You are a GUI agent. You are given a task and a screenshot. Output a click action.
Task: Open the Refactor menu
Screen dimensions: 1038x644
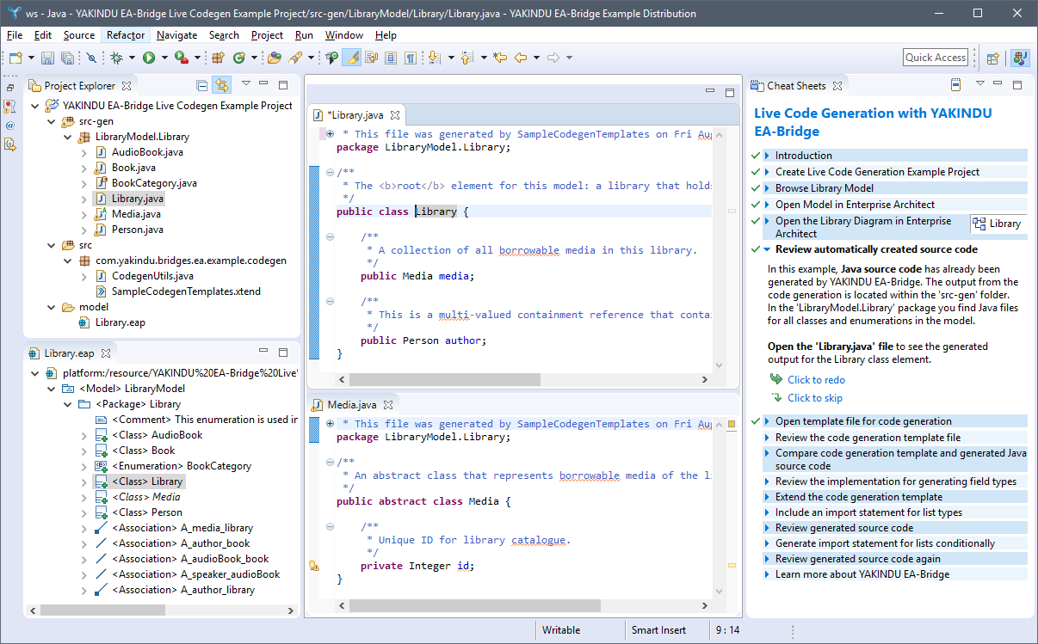coord(126,35)
